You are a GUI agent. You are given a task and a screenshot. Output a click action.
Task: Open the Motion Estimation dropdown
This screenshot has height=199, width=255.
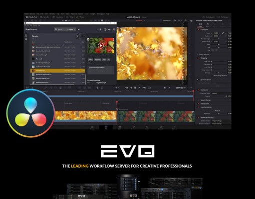pyautogui.click(x=221, y=124)
